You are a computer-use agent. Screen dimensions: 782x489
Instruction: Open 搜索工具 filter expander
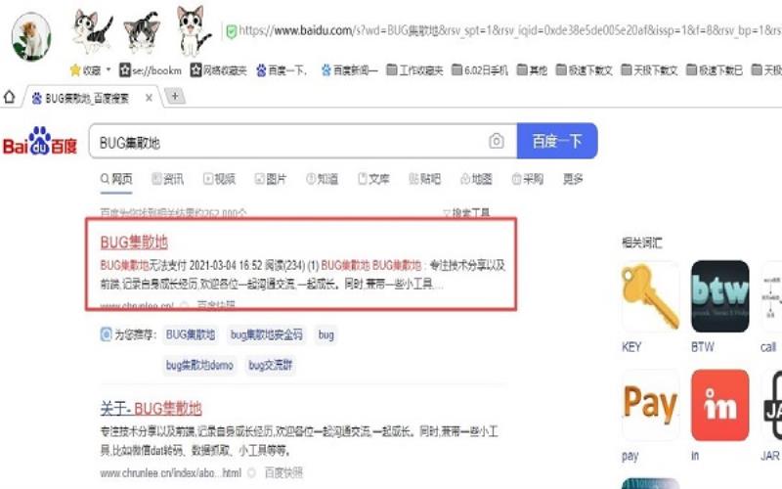tap(466, 213)
